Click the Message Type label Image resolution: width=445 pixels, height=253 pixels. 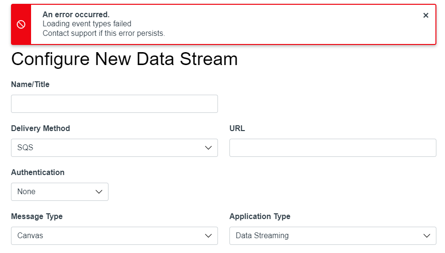pos(37,216)
